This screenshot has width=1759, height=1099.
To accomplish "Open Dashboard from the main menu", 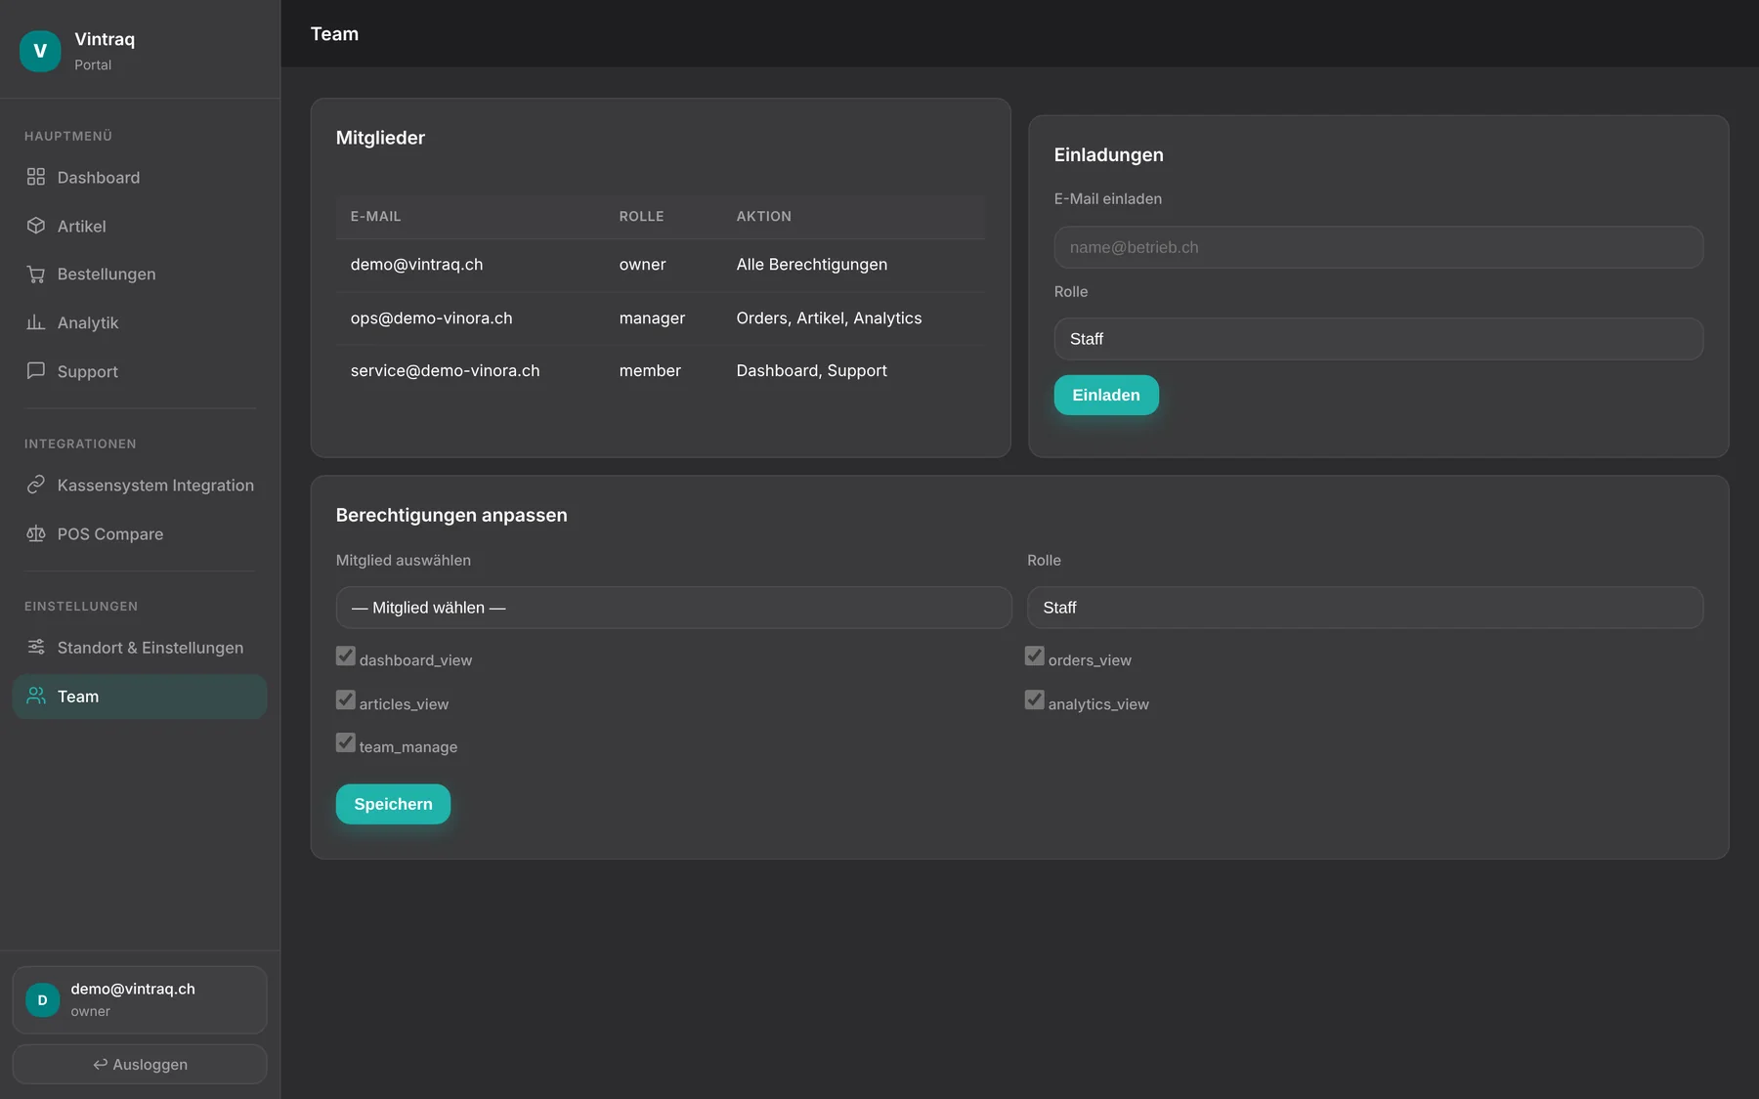I will coord(140,177).
